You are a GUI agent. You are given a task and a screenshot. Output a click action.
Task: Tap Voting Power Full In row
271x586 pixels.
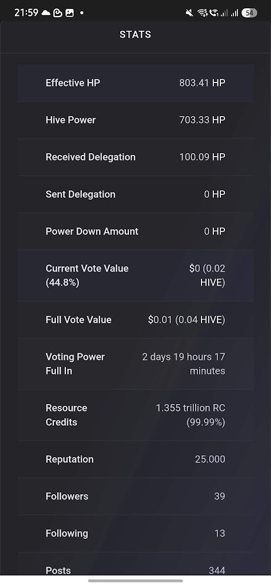pyautogui.click(x=135, y=364)
